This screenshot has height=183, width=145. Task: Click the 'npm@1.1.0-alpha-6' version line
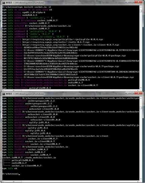click(x=34, y=12)
